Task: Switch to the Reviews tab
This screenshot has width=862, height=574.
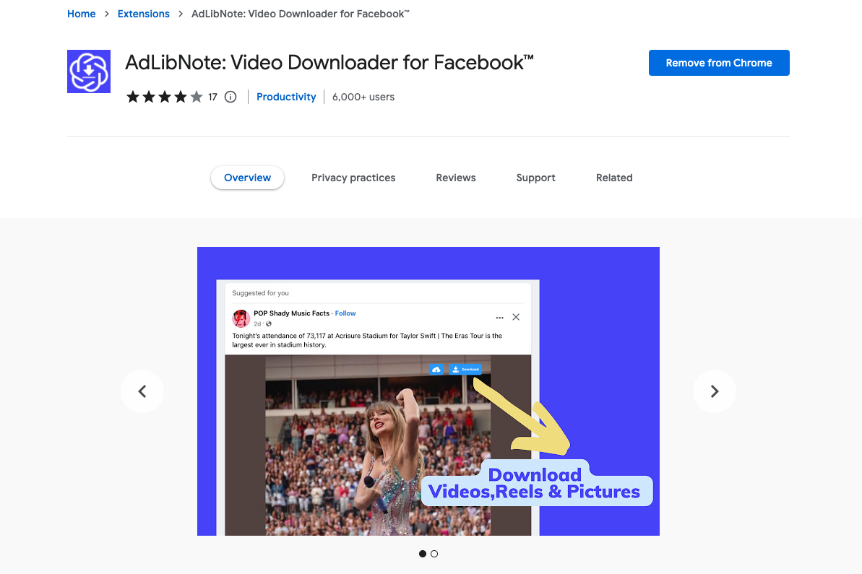Action: (x=455, y=178)
